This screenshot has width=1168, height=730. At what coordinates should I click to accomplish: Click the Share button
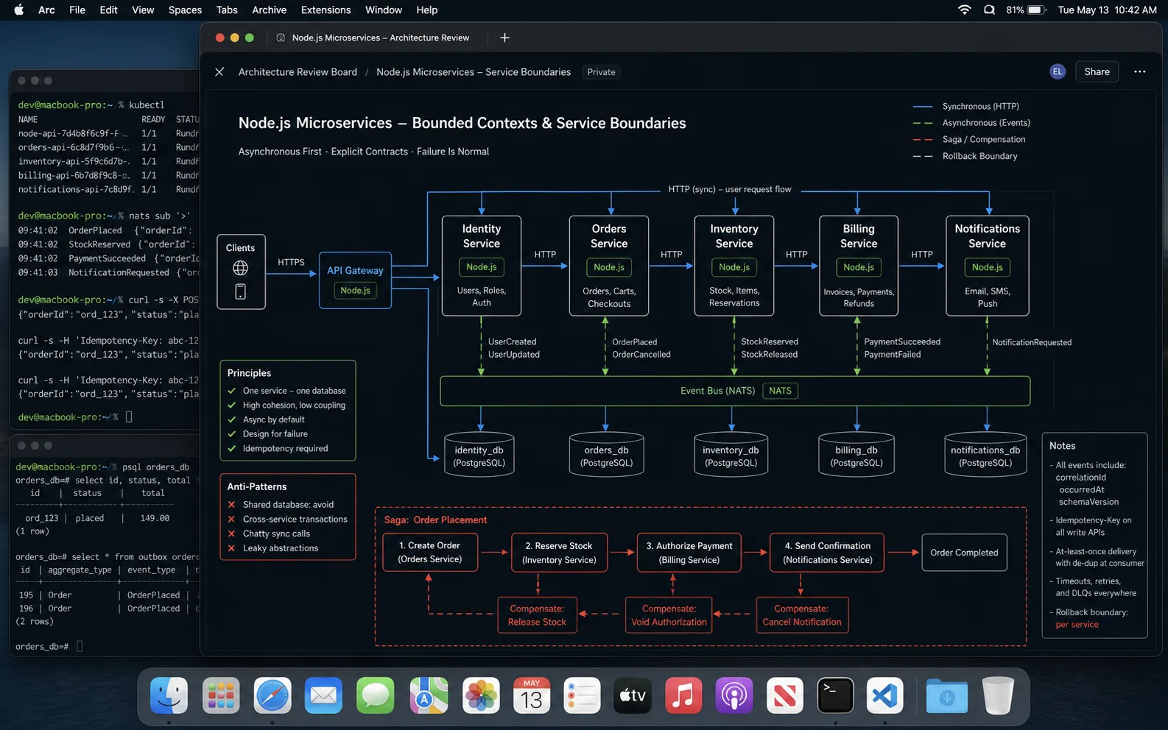tap(1097, 71)
